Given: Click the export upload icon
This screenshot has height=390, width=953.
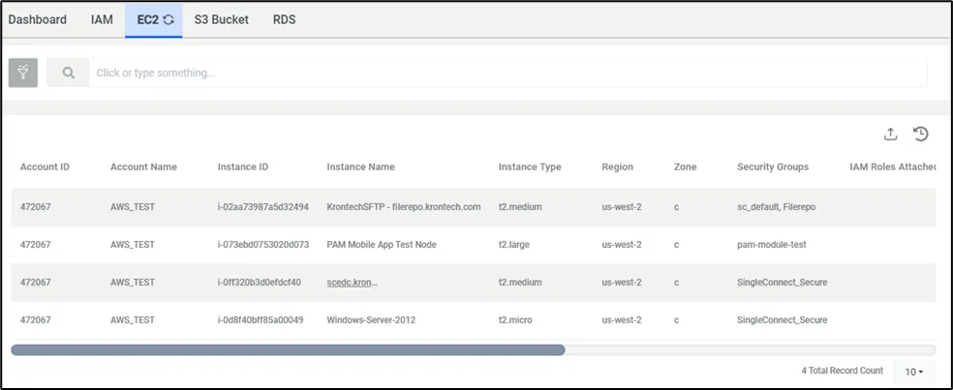Looking at the screenshot, I should [x=890, y=135].
